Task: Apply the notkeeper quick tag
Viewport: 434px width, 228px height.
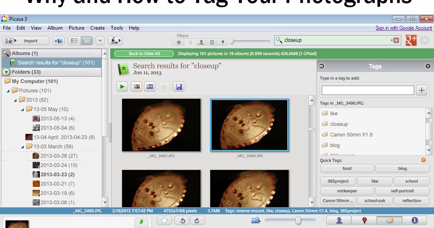Action: point(347,191)
